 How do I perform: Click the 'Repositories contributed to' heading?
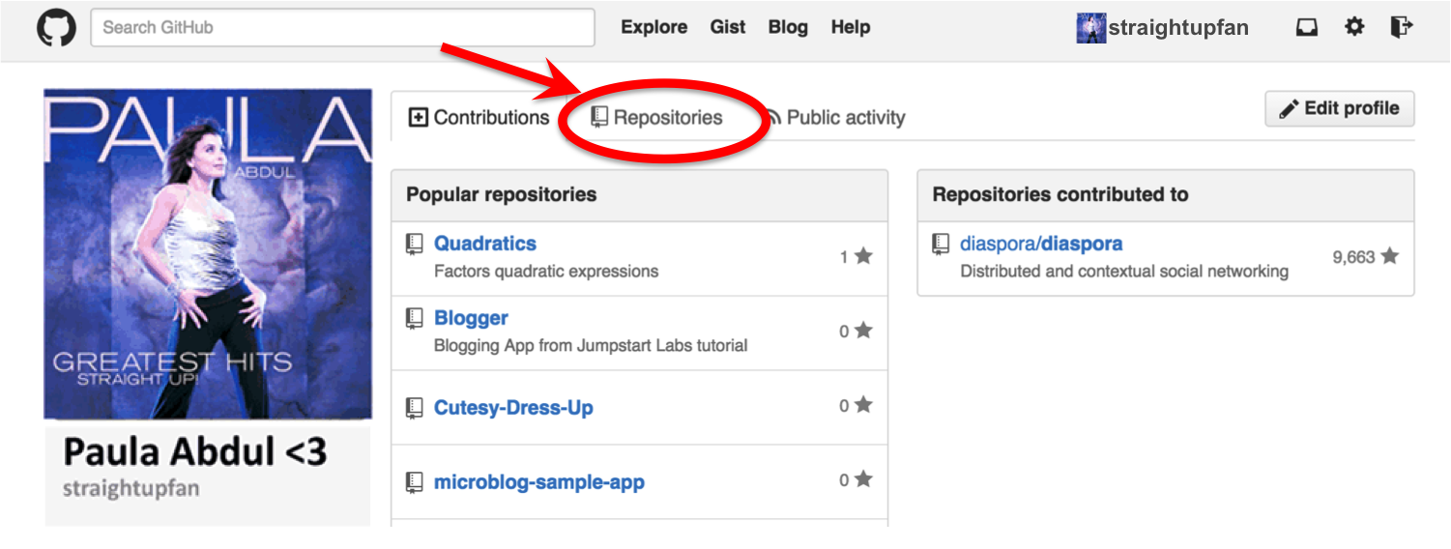[x=1060, y=194]
